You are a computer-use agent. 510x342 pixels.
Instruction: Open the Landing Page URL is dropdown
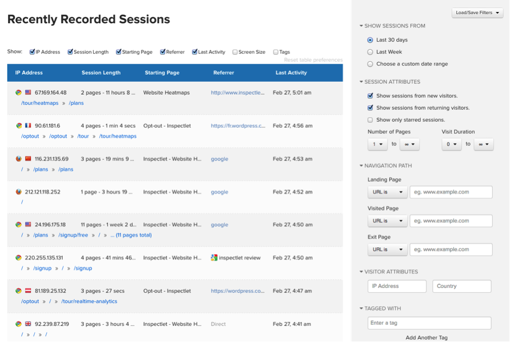click(387, 192)
